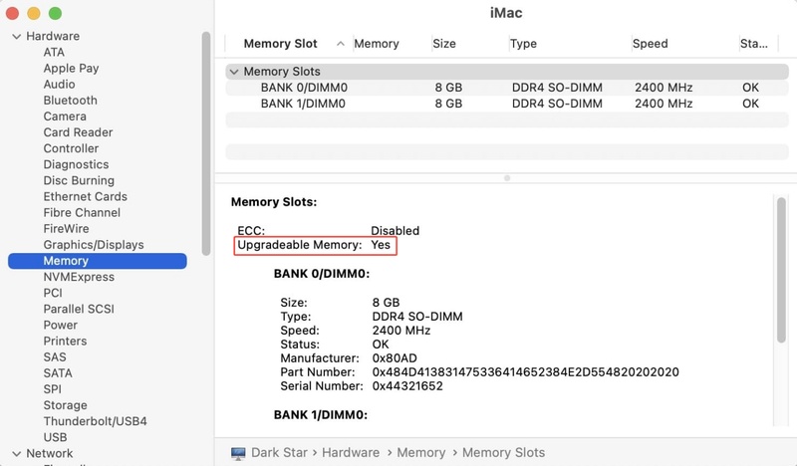
Task: Click the ECC Disabled line
Action: click(329, 231)
